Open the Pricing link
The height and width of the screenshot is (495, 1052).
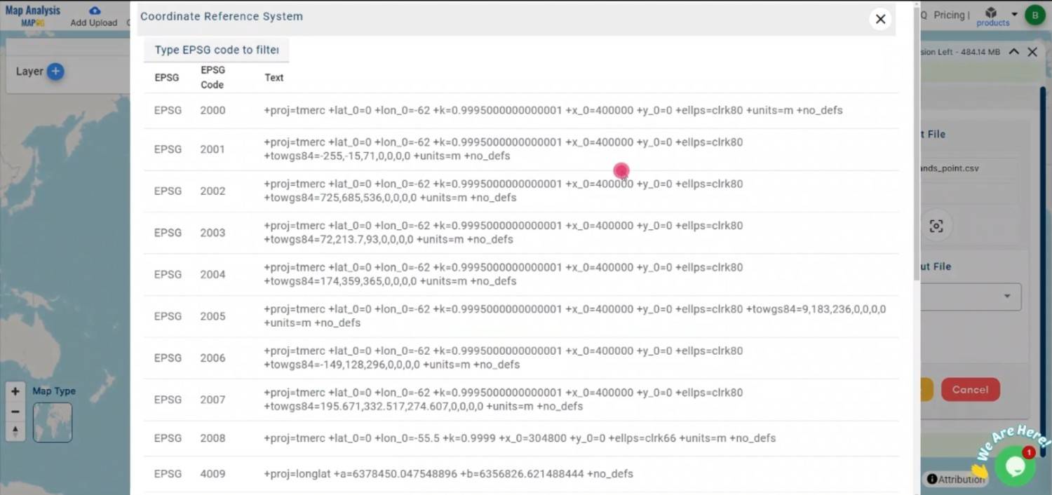(x=951, y=15)
